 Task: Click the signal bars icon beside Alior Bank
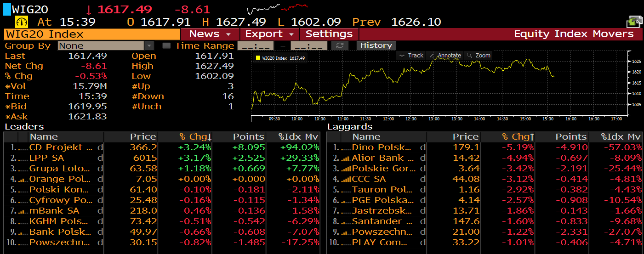(347, 158)
